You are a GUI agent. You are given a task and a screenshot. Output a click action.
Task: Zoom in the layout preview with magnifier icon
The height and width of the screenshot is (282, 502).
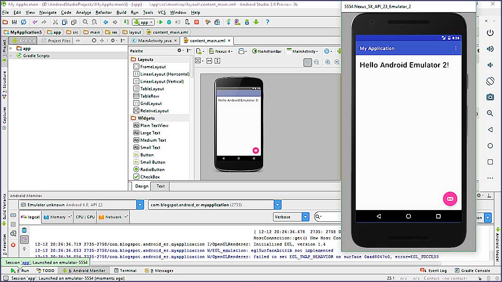point(328,62)
